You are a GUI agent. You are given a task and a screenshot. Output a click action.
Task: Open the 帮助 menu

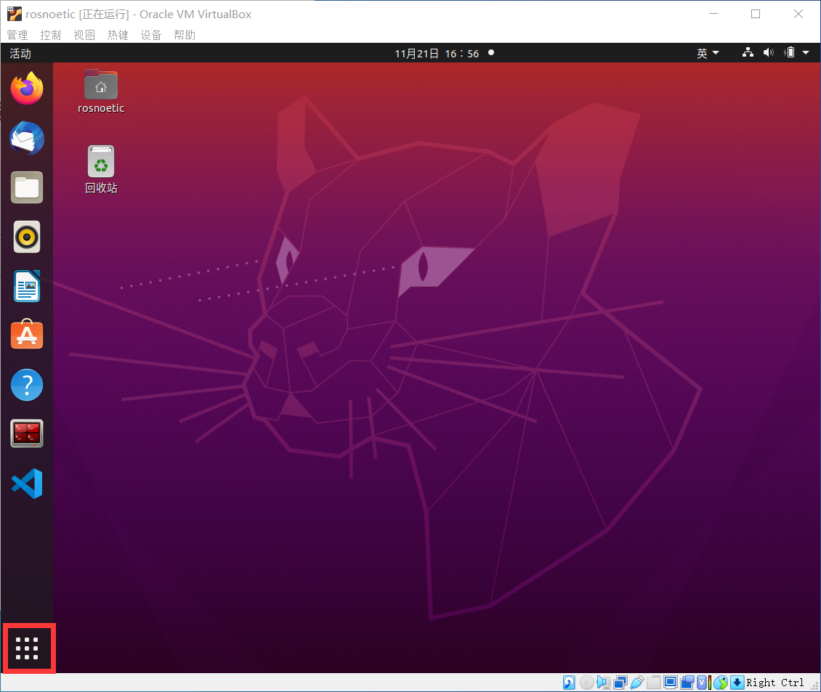(x=185, y=35)
